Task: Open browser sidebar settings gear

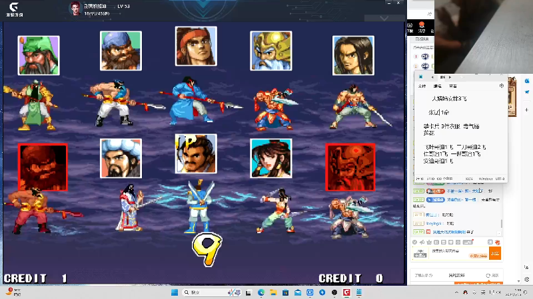Action: pyautogui.click(x=526, y=279)
